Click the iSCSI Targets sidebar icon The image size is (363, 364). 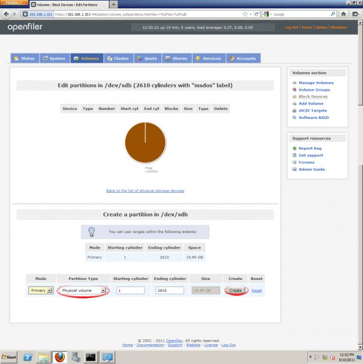coord(295,111)
